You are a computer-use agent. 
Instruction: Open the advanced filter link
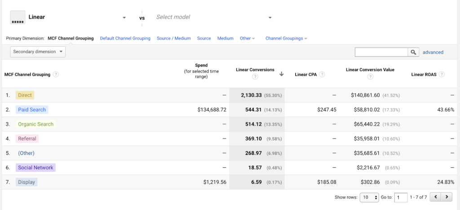click(433, 52)
